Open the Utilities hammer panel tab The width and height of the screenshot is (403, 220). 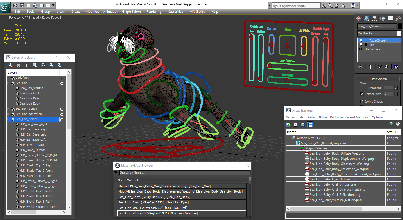pos(398,18)
